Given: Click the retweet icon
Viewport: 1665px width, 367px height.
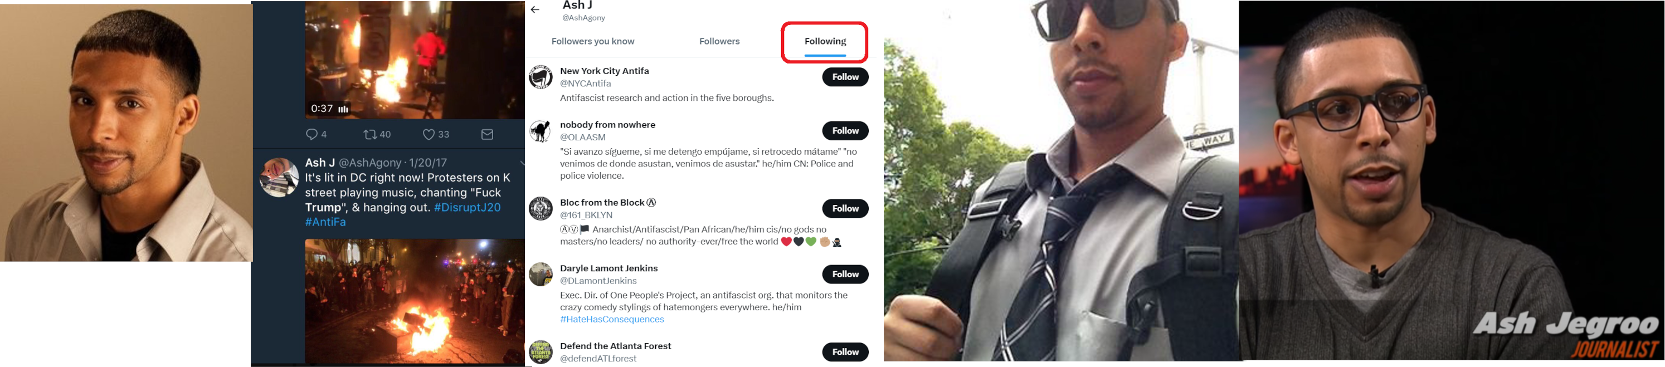Looking at the screenshot, I should coord(369,134).
